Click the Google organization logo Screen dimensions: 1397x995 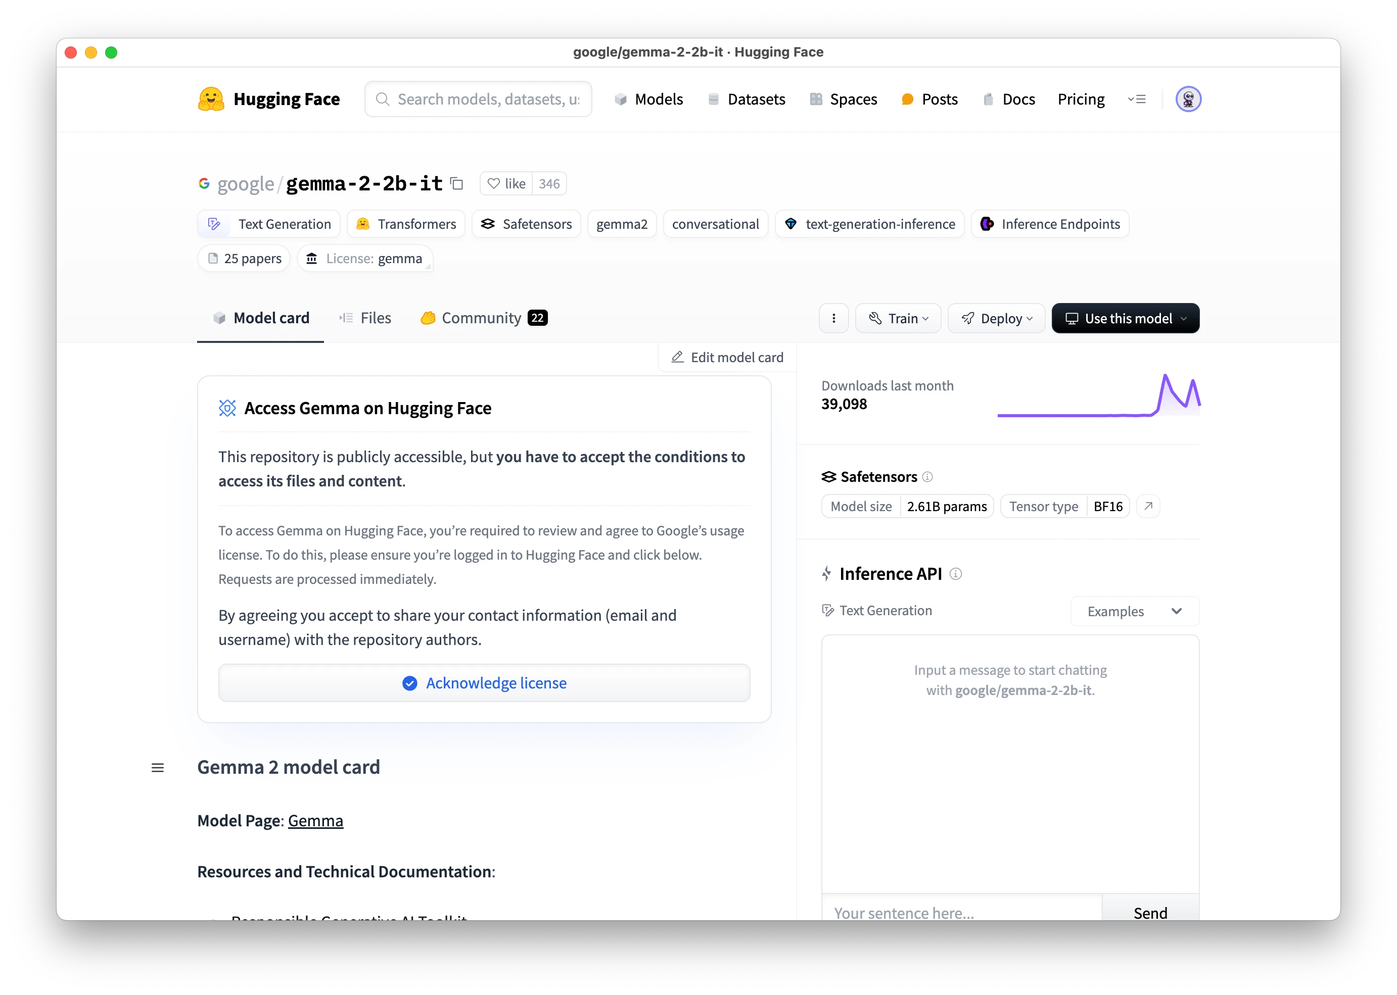(204, 183)
